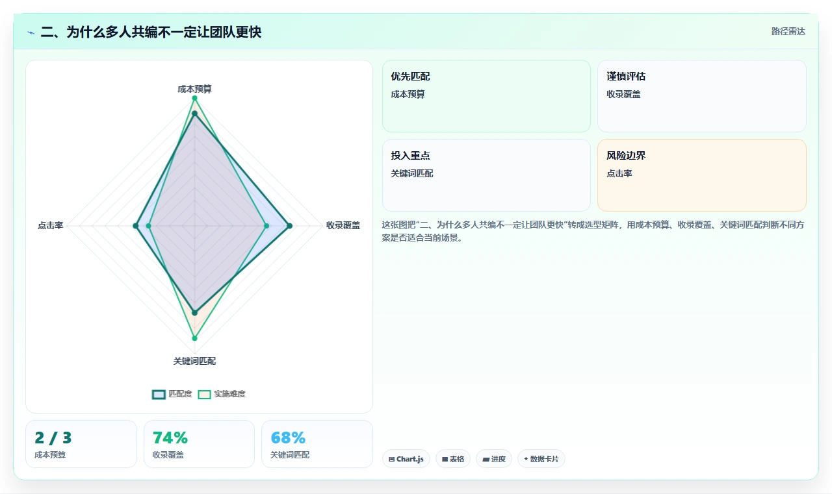The height and width of the screenshot is (494, 832).
Task: Toggle the 实施难度 legend dataset
Action: (x=222, y=394)
